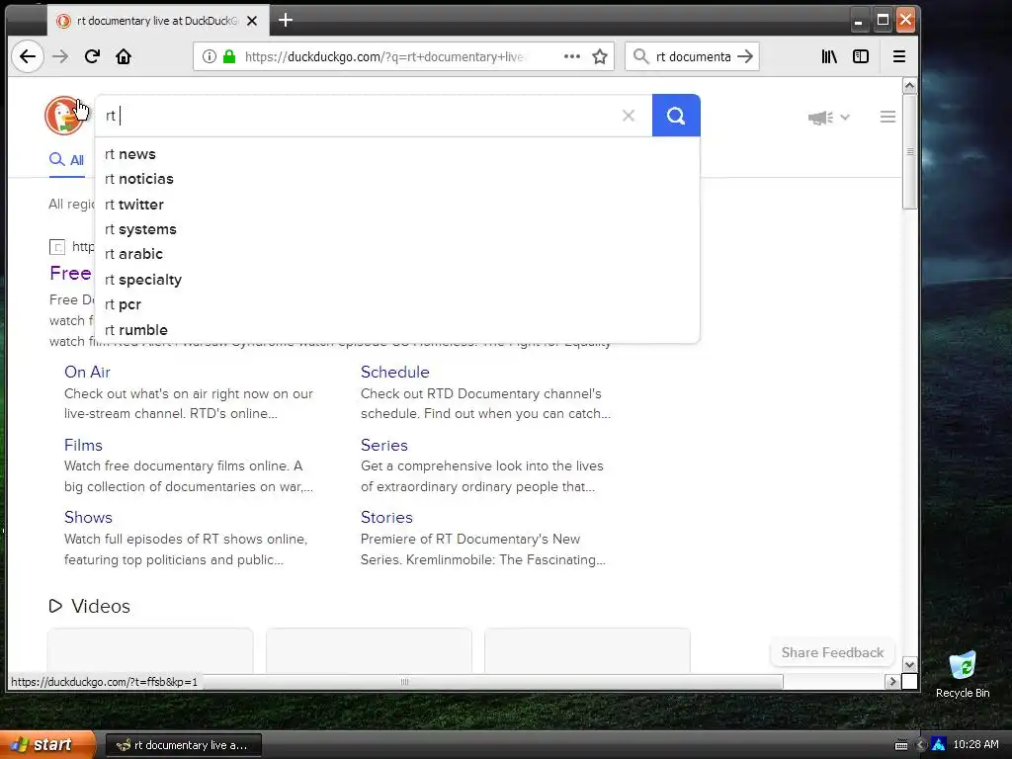1012x759 pixels.
Task: Open the Library bookshelf icon
Action: (829, 56)
